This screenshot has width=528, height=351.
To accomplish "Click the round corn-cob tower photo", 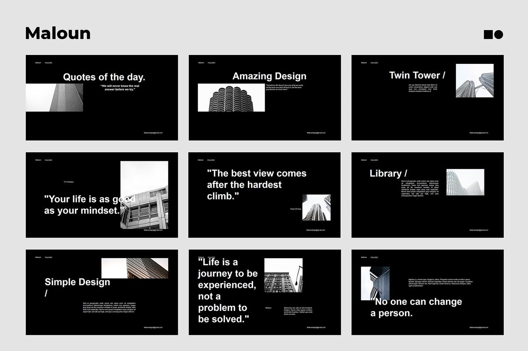I will [x=231, y=98].
